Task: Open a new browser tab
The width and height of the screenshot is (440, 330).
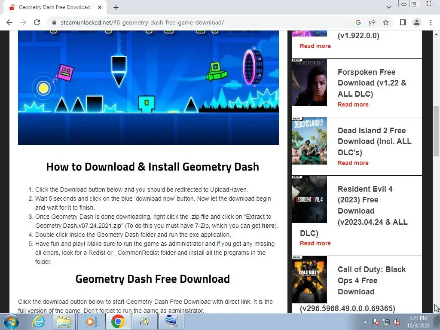Action: coord(116,7)
